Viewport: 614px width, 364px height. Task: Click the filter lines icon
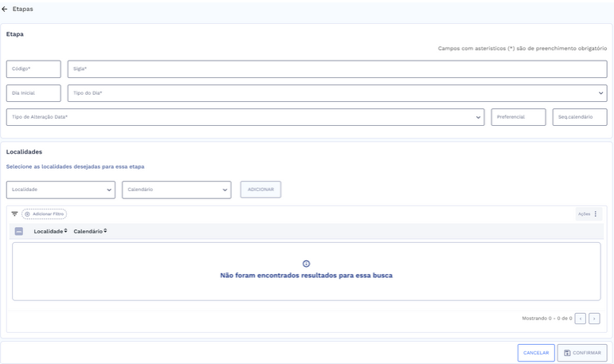(x=14, y=214)
